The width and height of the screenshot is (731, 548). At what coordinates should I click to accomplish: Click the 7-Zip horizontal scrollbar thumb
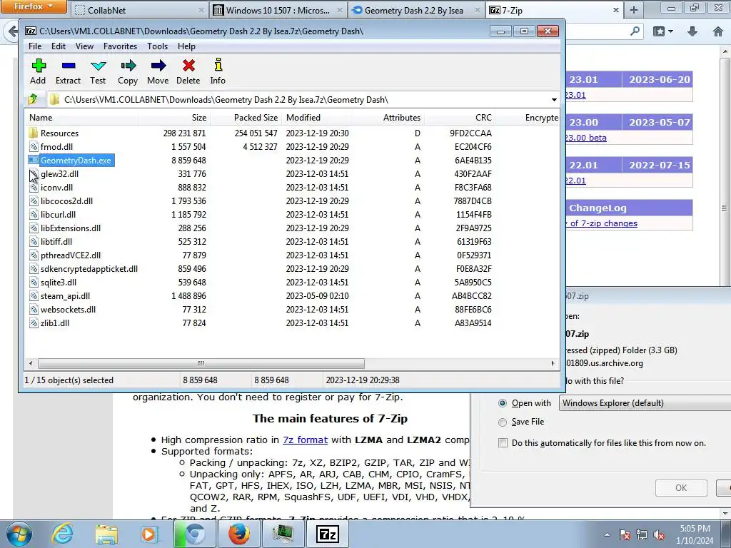[201, 363]
